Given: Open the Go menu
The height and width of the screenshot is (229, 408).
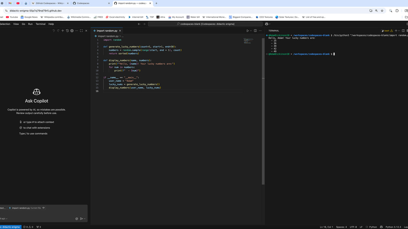Looking at the screenshot, I should [x=23, y=24].
